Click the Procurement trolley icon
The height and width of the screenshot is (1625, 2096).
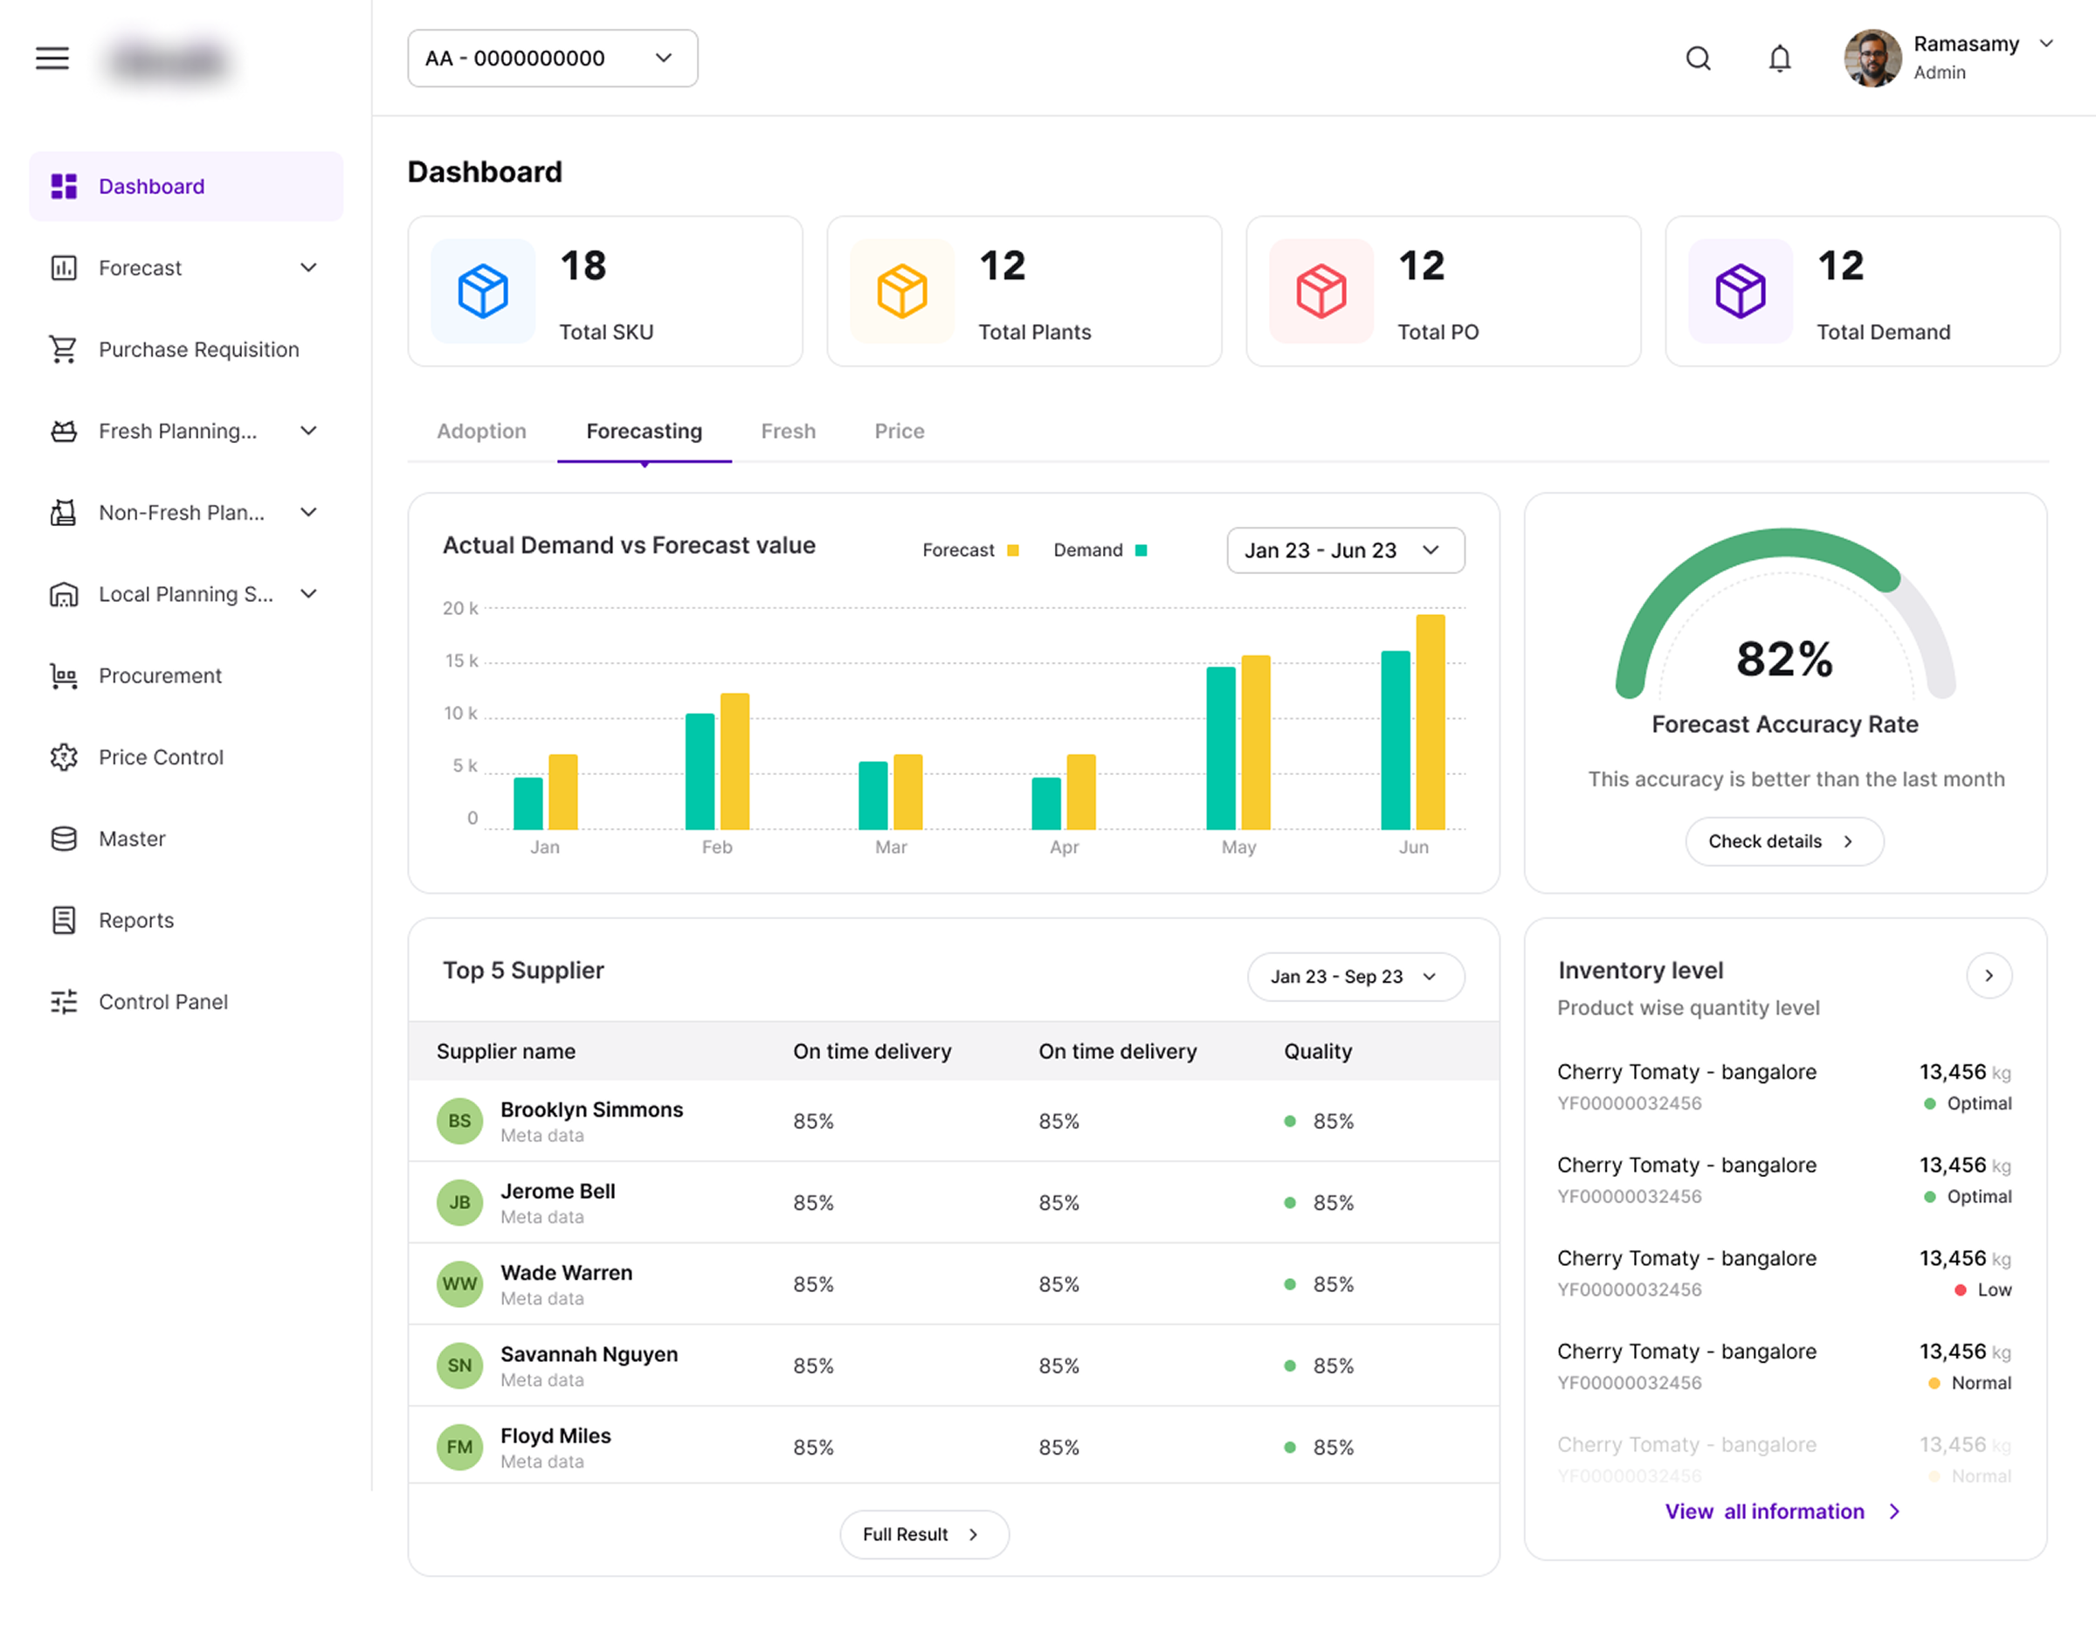pos(65,675)
